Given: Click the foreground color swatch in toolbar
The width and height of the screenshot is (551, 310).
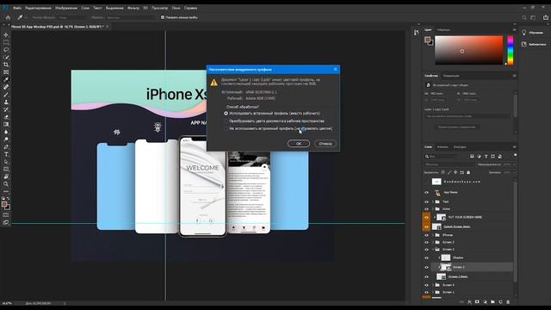Looking at the screenshot, I should pyautogui.click(x=4, y=204).
